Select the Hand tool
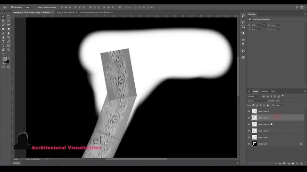This screenshot has height=172, width=307. tap(3, 50)
